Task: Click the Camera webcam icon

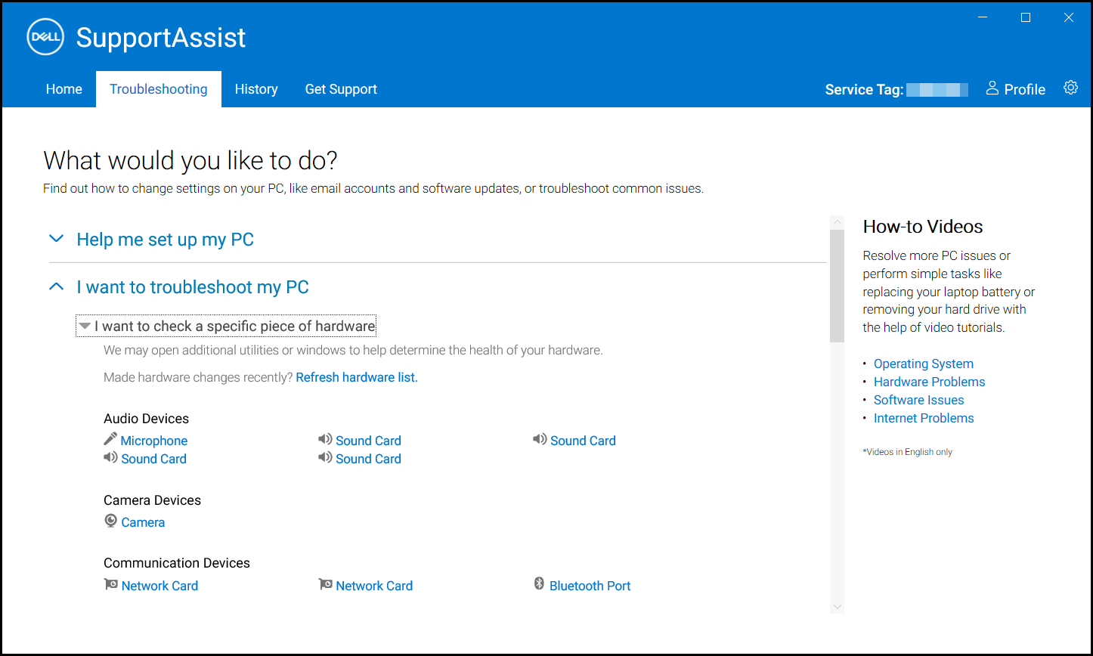Action: click(x=110, y=521)
